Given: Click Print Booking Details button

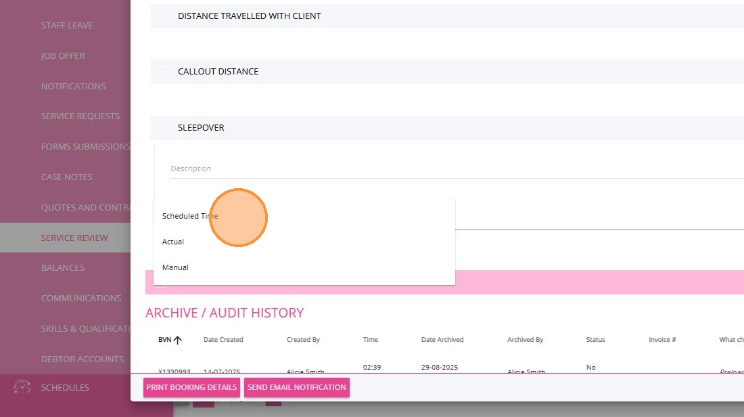Looking at the screenshot, I should 191,388.
